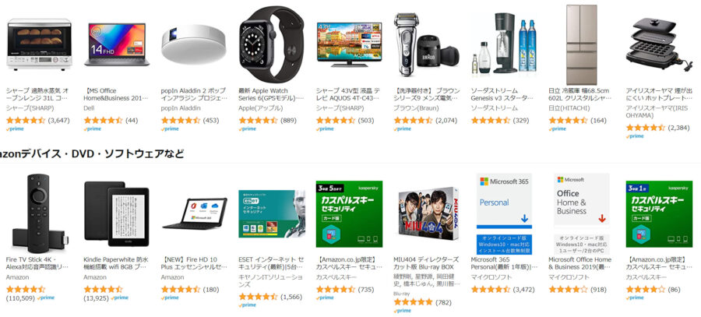Open the Kindle Paperwhite product thumbnail
Viewport: 701px width, 317px height.
pos(117,213)
